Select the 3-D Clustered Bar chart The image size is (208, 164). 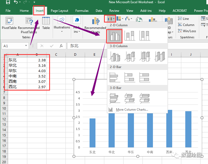click(x=115, y=98)
